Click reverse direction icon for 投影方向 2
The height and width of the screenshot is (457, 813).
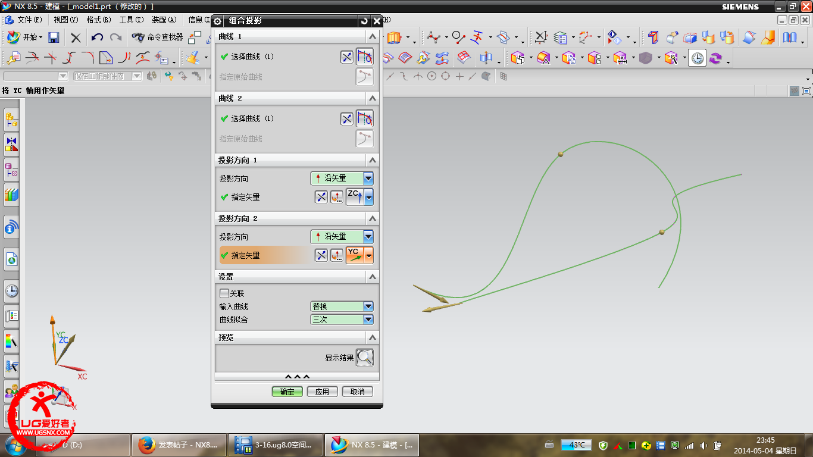coord(321,255)
